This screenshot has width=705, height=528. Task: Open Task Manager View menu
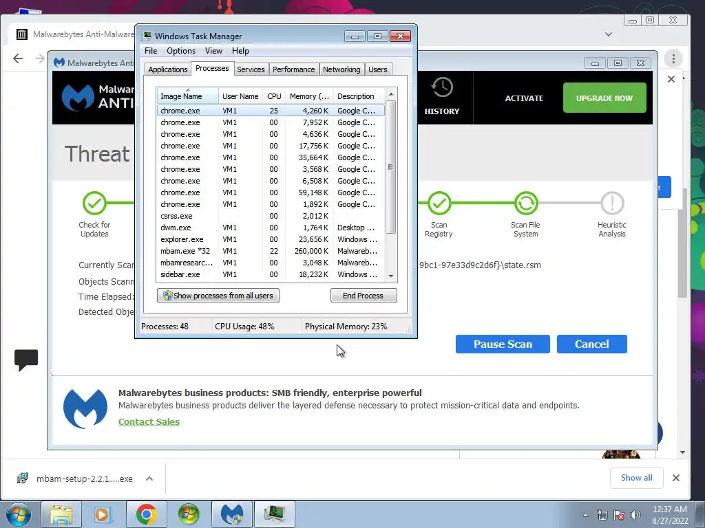pos(213,51)
